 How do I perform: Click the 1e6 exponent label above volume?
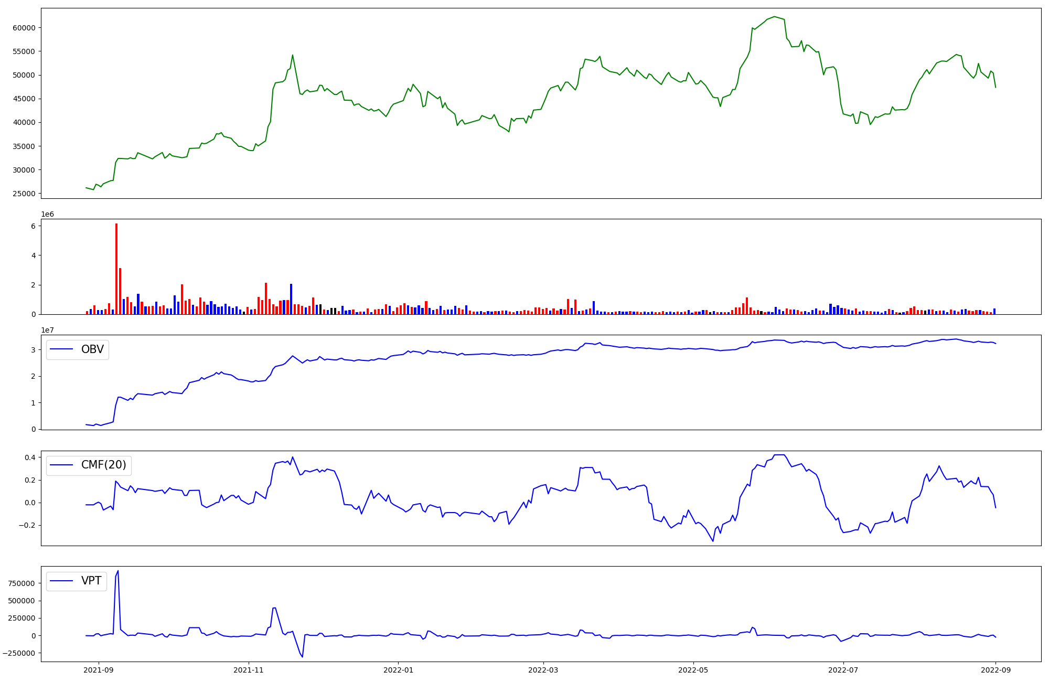[47, 214]
